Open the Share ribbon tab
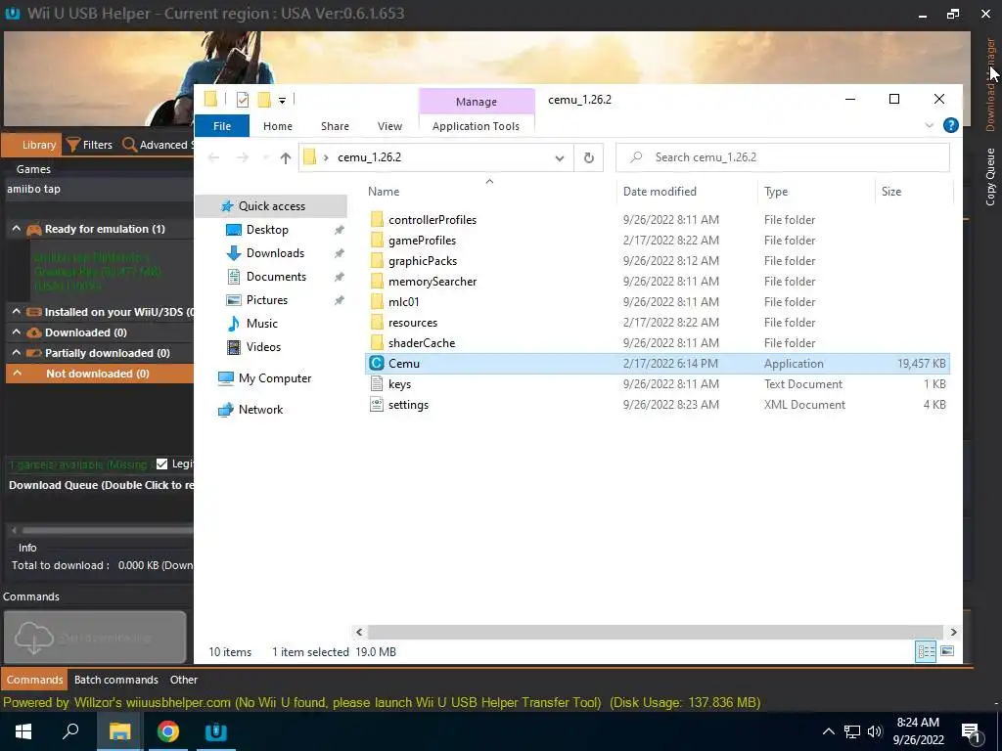Image resolution: width=1002 pixels, height=751 pixels. 335,126
